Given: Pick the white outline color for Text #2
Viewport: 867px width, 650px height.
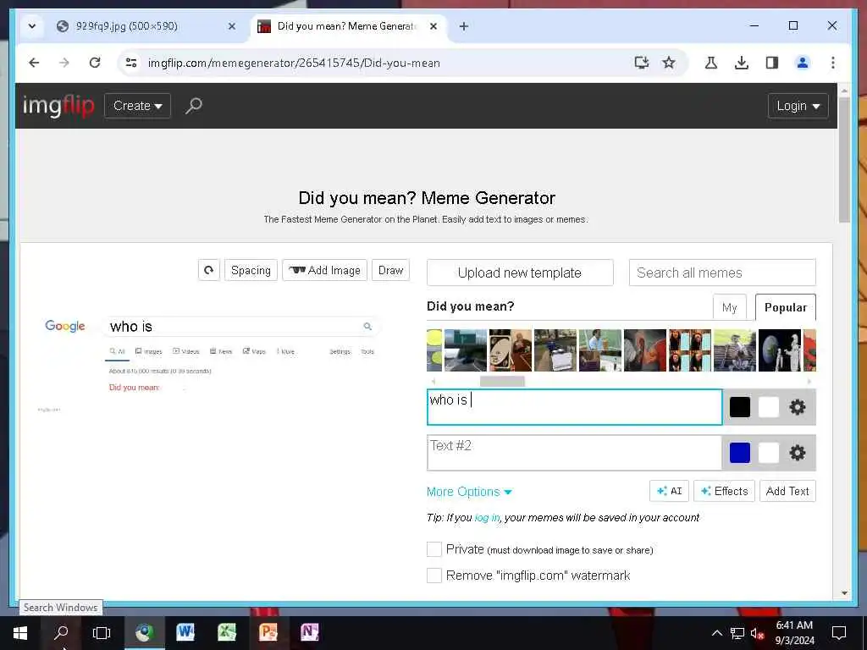Looking at the screenshot, I should click(769, 453).
